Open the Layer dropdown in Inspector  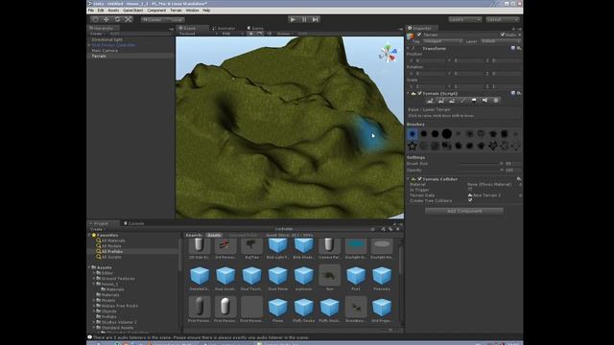coord(500,41)
